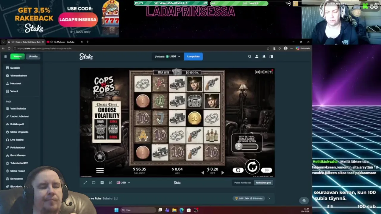Open the user profile icon
This screenshot has width=381, height=214.
coord(257,56)
